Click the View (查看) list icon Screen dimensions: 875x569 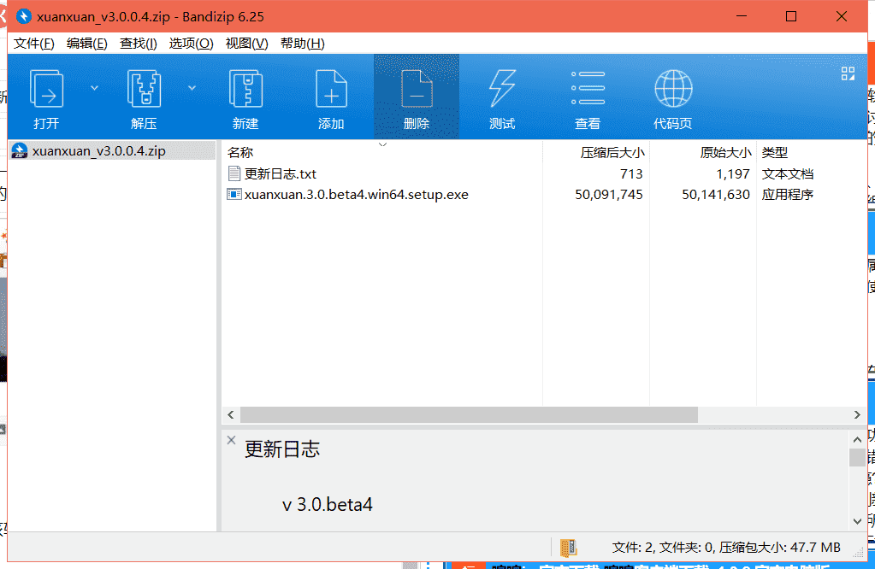click(588, 89)
